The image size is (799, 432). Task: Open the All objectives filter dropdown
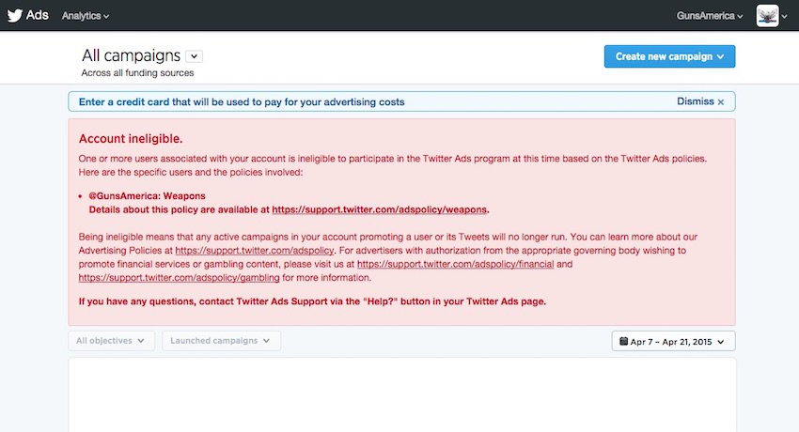[110, 341]
